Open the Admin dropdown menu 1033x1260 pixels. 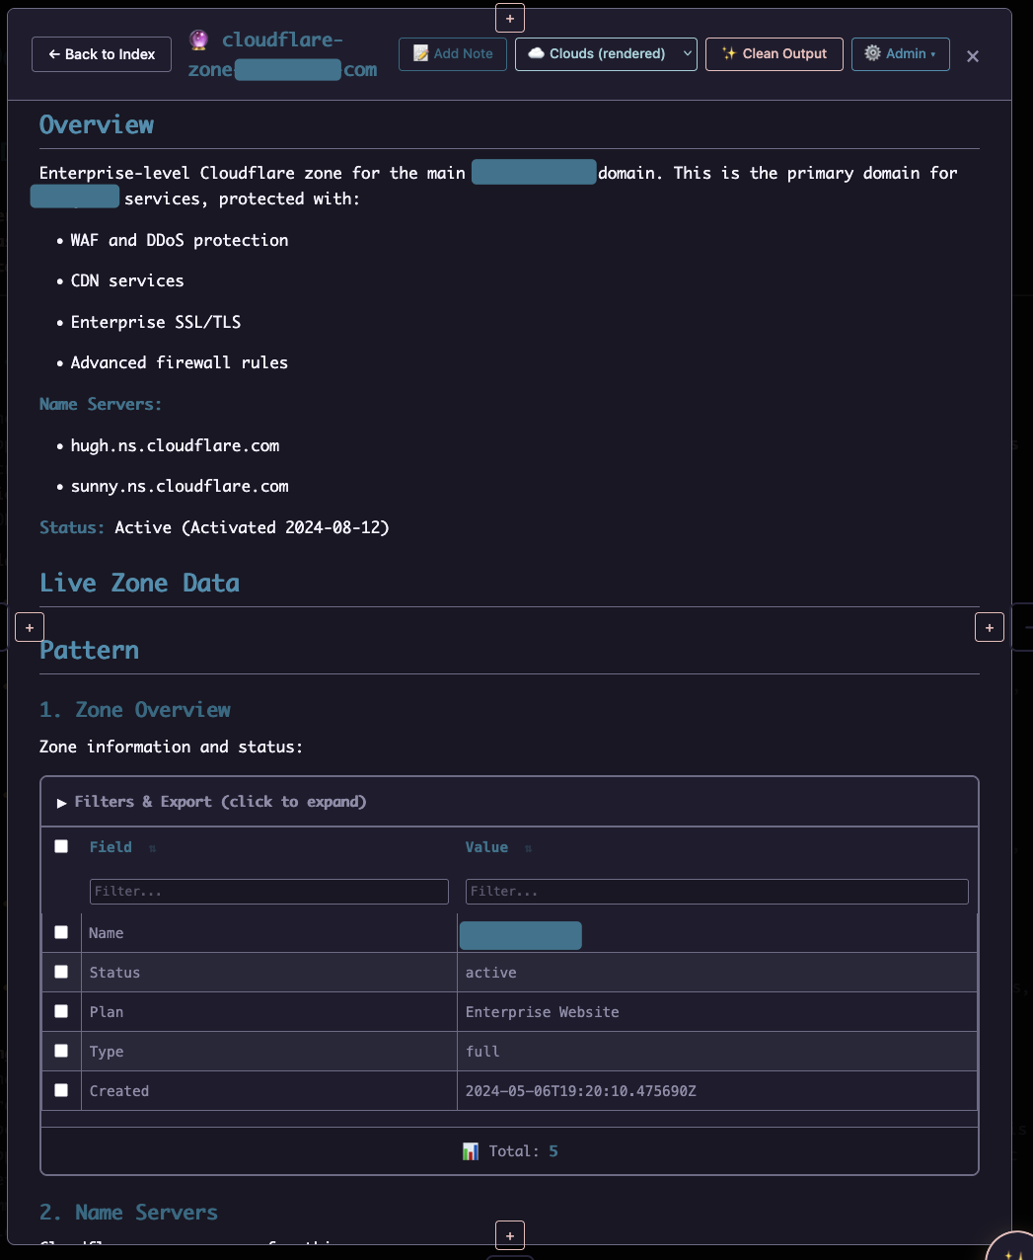[x=900, y=54]
